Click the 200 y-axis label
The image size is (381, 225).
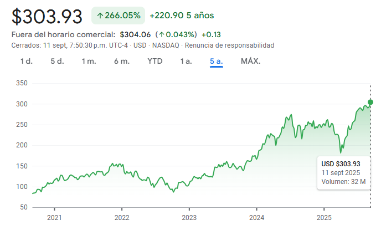[22, 145]
